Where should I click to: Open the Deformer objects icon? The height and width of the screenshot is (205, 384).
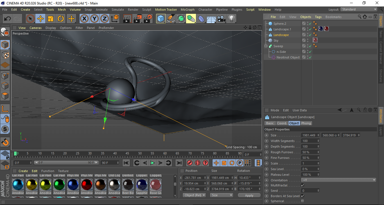click(x=201, y=19)
